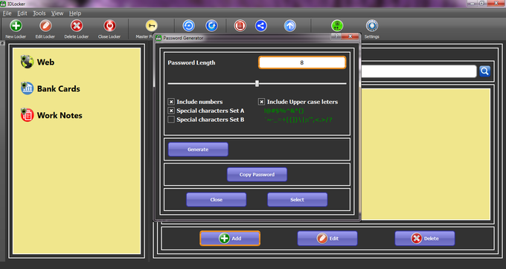The image size is (506, 269).
Task: Click the Password Generator help question mark
Action: click(x=336, y=36)
